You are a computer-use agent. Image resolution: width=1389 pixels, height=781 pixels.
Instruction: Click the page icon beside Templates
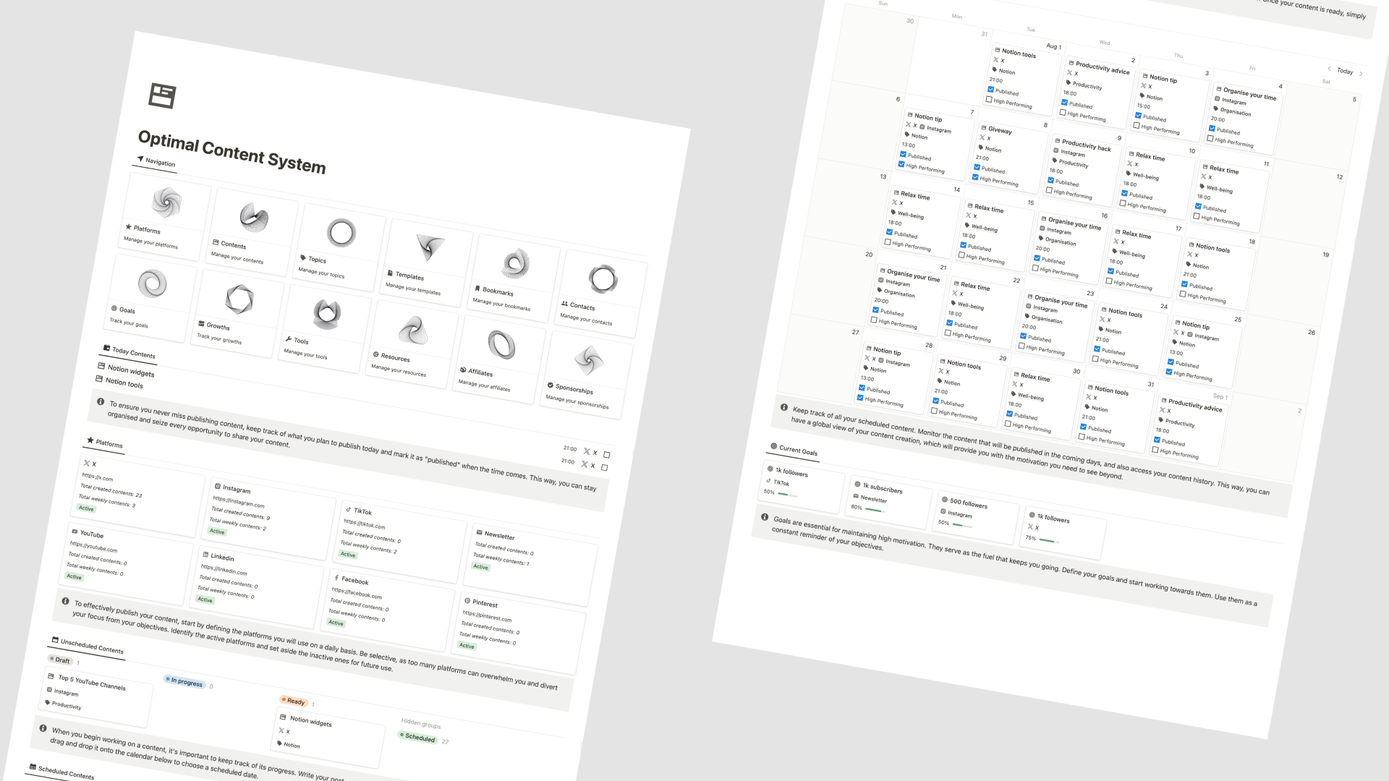(x=390, y=273)
